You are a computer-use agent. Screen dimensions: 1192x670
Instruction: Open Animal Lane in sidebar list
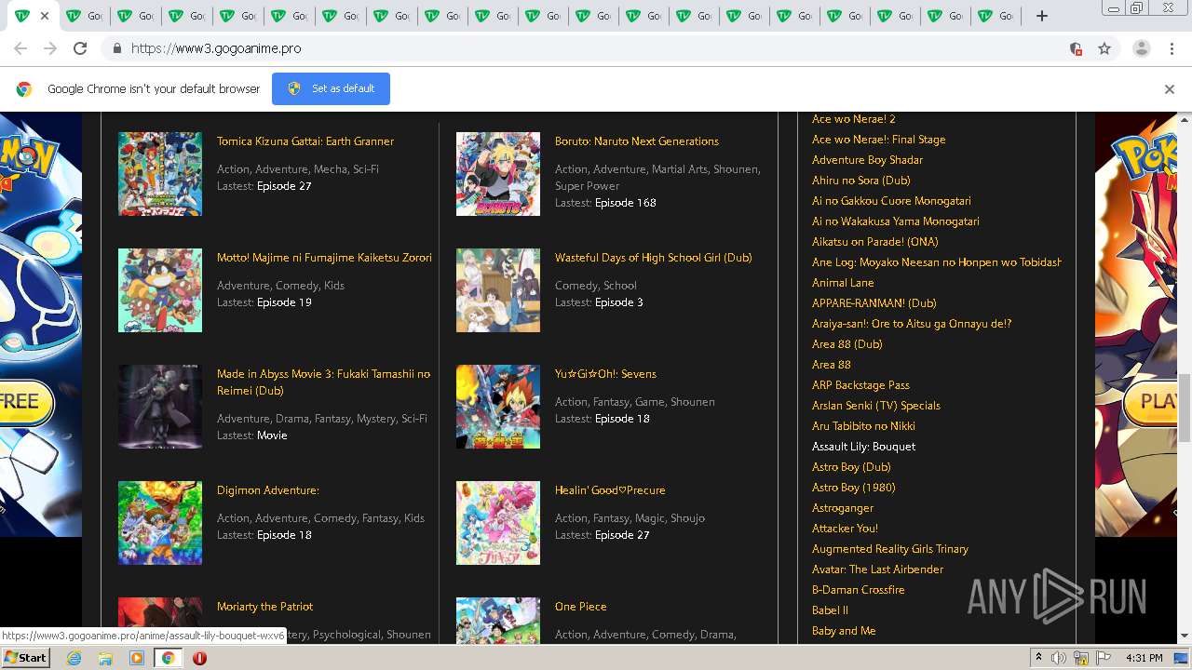(843, 283)
